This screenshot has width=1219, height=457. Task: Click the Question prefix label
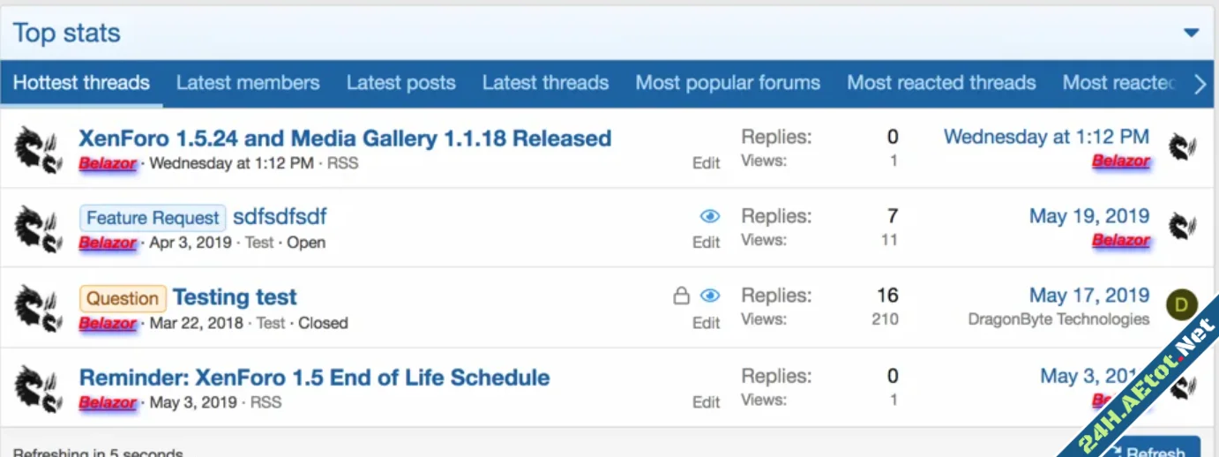click(x=123, y=298)
